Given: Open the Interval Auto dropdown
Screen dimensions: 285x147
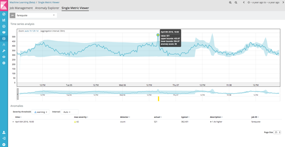Looking at the screenshot, I should (x=70, y=112).
